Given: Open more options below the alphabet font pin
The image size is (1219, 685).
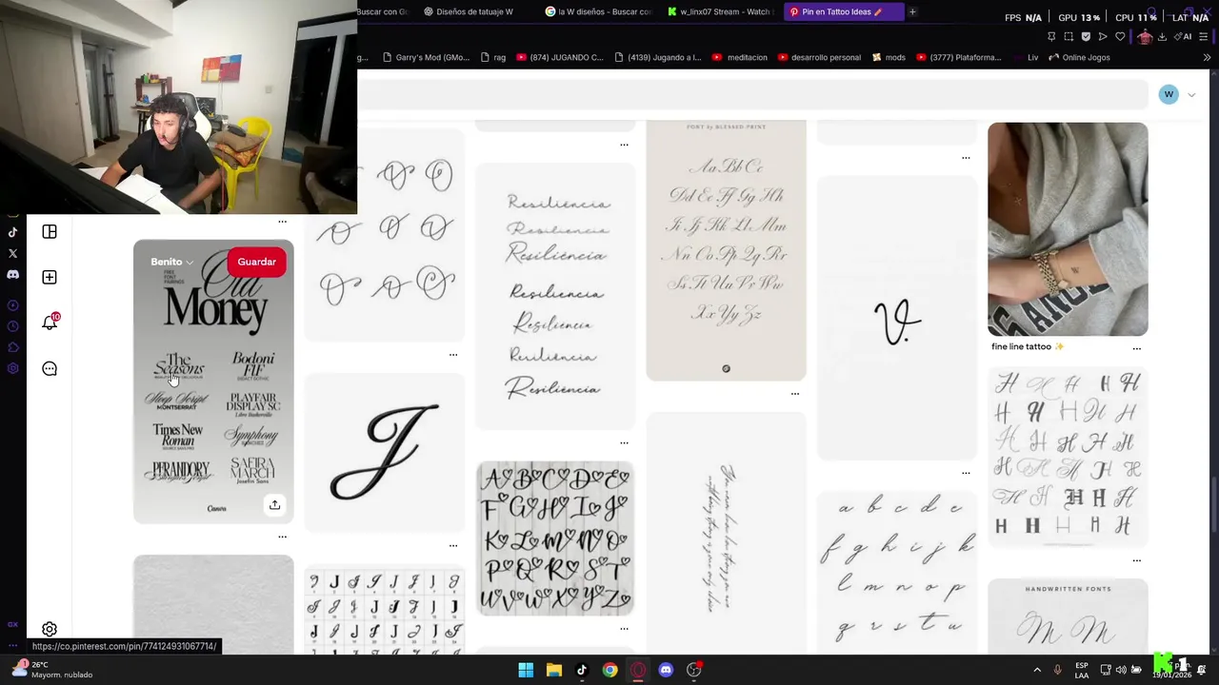Looking at the screenshot, I should click(x=795, y=393).
